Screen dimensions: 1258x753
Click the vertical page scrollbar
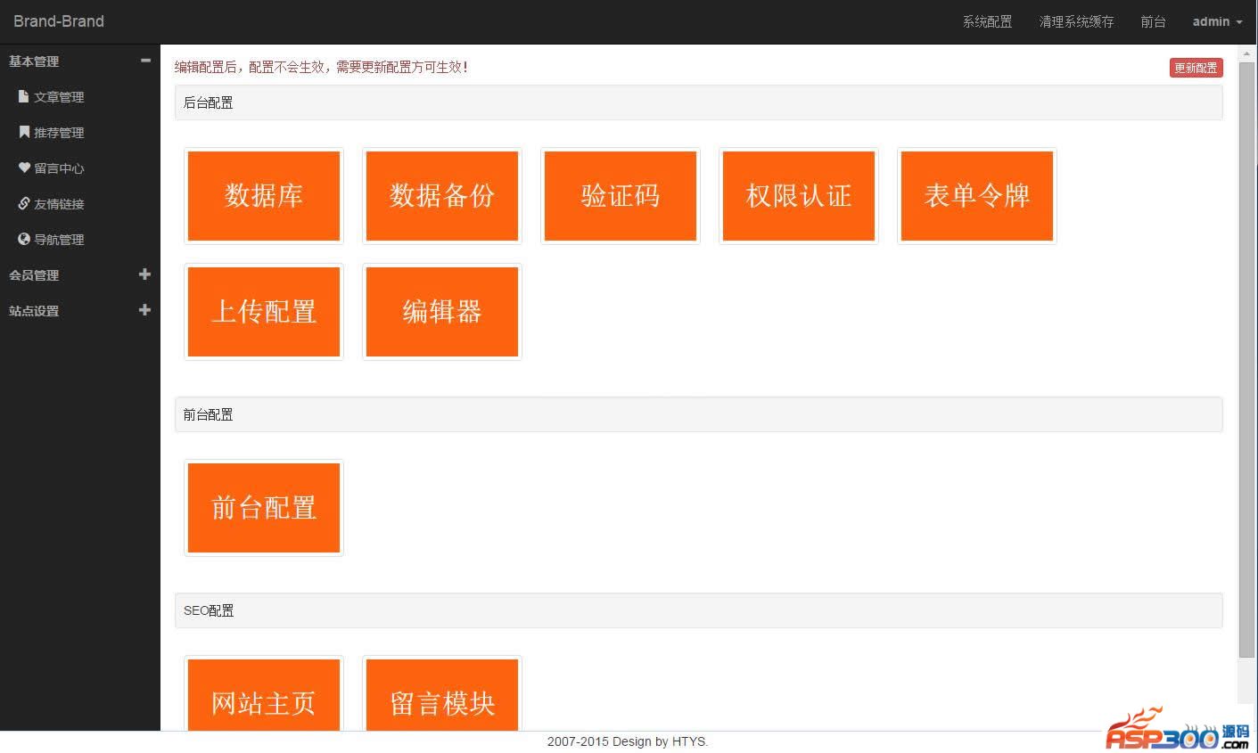[x=1247, y=356]
